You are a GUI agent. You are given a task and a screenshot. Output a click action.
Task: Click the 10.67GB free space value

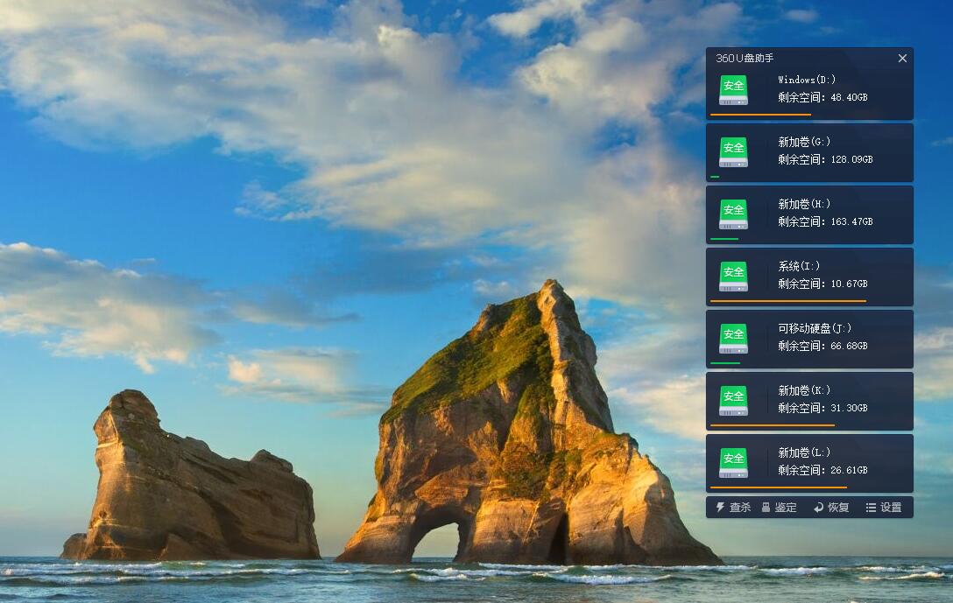click(849, 284)
